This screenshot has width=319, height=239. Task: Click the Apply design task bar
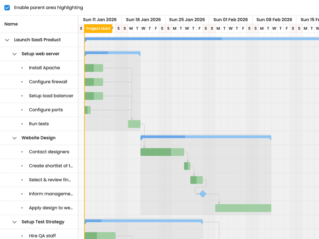243,208
